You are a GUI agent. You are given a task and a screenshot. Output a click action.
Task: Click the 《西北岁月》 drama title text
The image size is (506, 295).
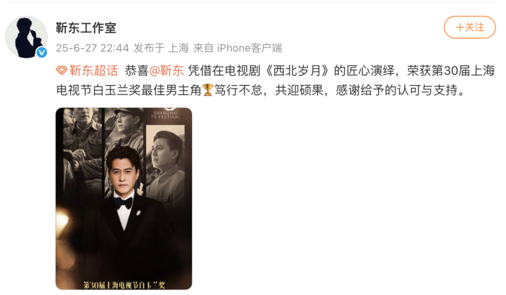click(297, 71)
